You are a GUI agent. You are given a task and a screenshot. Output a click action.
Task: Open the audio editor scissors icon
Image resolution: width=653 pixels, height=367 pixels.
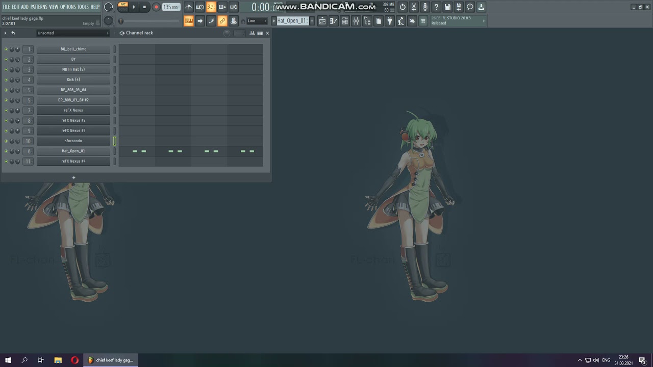414,7
